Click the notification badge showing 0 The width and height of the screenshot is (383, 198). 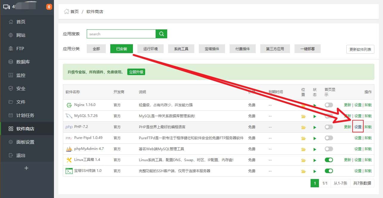tap(49, 7)
